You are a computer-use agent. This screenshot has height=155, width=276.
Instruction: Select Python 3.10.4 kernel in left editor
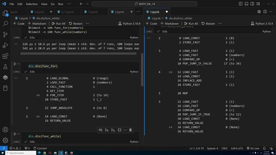(x=129, y=24)
